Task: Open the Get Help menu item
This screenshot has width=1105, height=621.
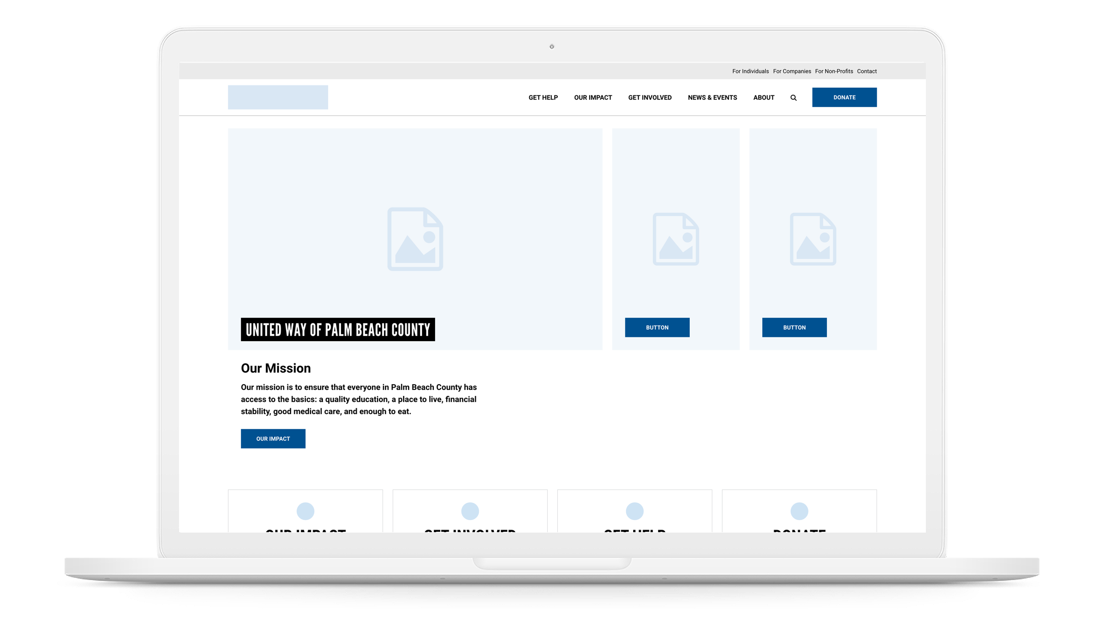Action: click(x=543, y=97)
